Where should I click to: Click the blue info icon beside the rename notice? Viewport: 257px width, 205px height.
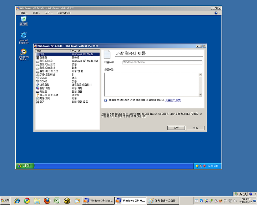(106, 101)
